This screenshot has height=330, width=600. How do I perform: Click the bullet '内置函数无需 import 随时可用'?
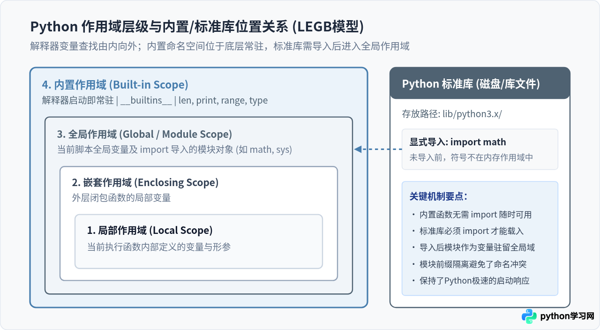click(x=475, y=215)
